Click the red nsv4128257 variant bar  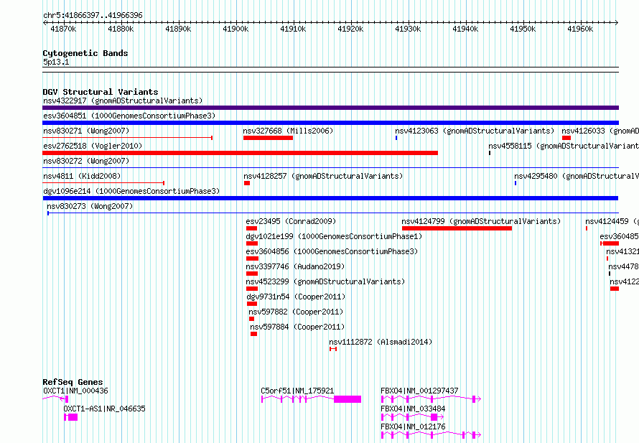tap(247, 183)
